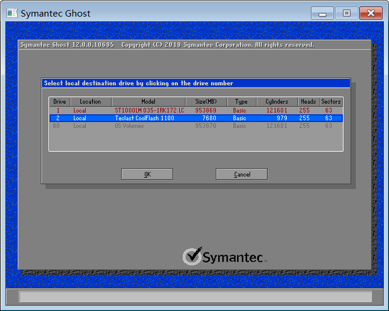Close the Symantec Ghost window

[371, 13]
